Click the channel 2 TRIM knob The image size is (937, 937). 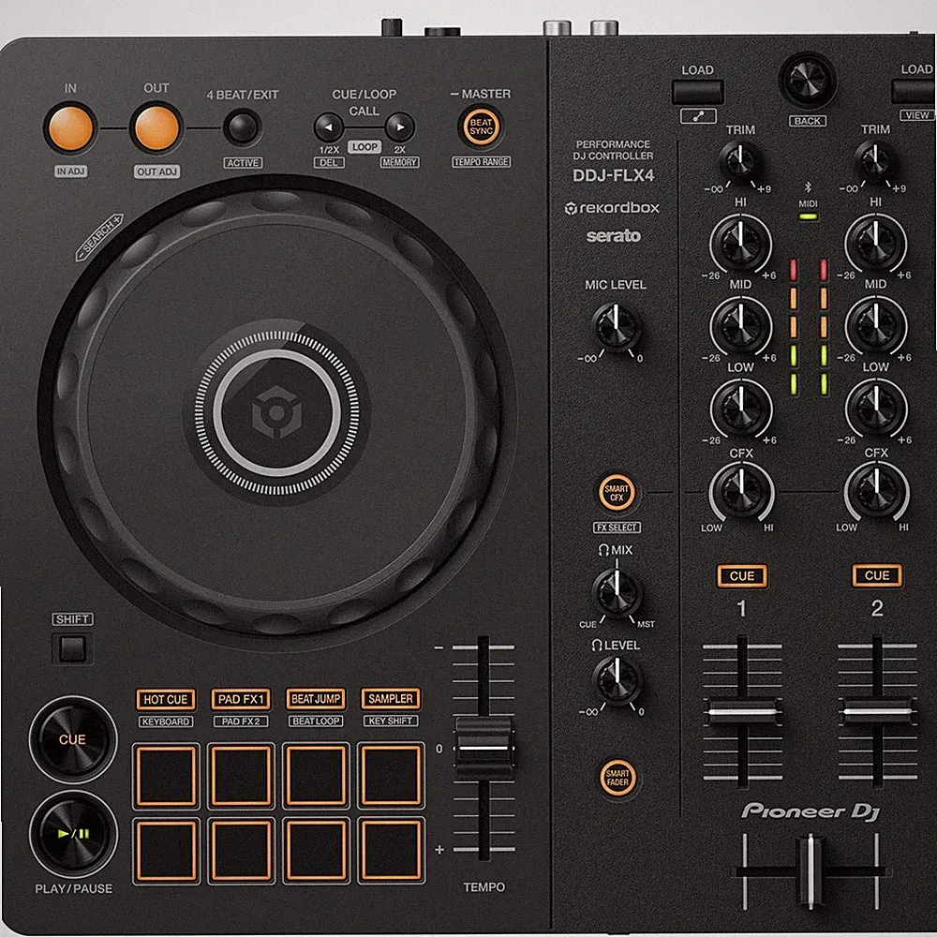tap(875, 161)
